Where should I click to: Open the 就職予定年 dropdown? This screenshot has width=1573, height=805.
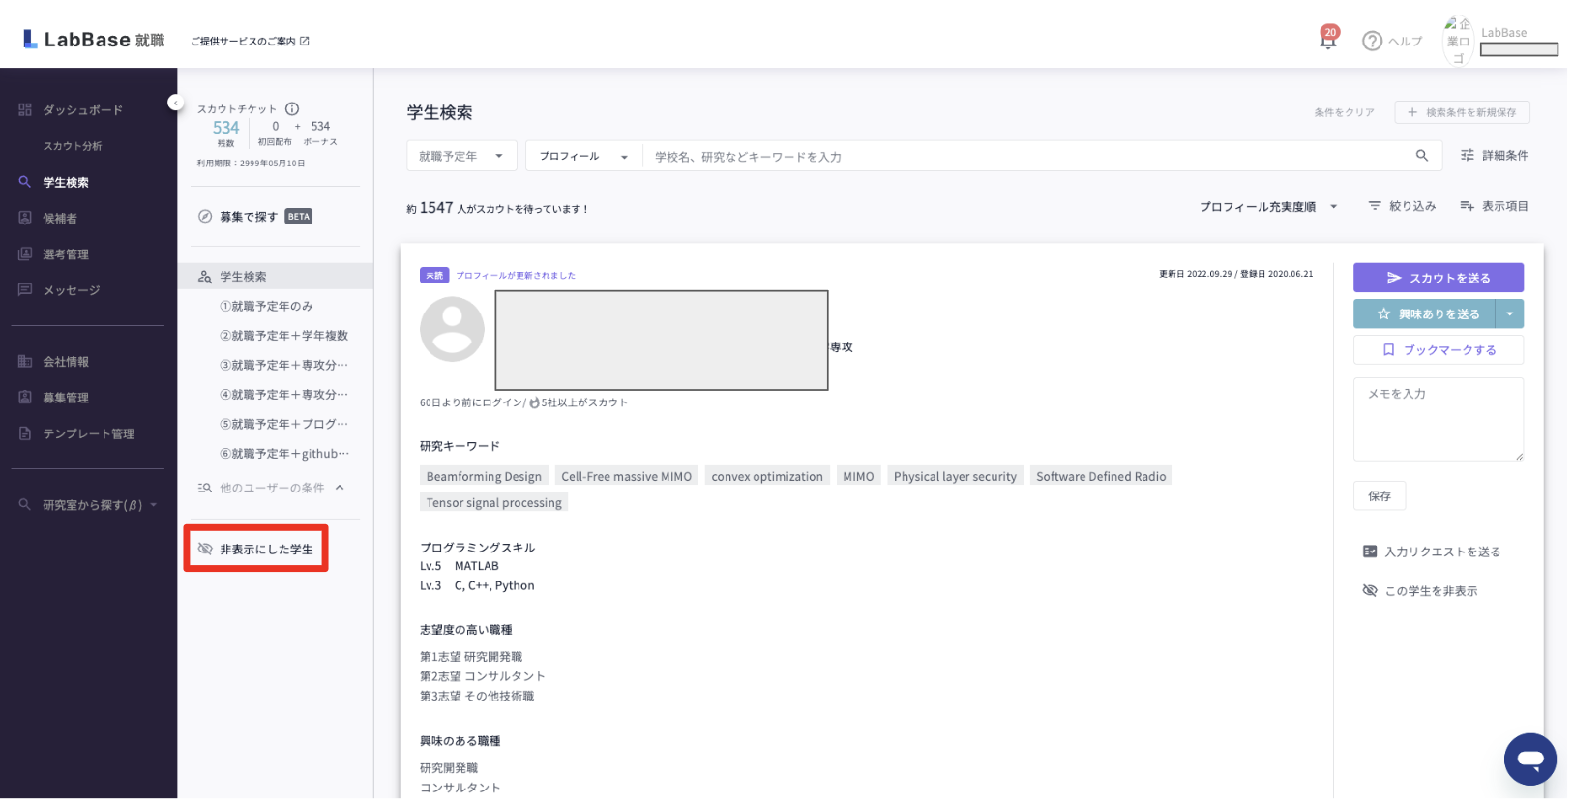coord(461,156)
